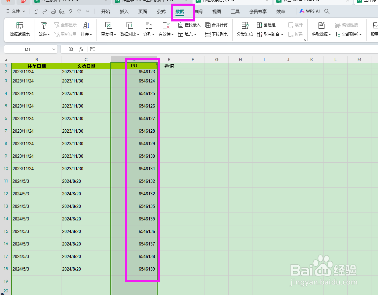The image size is (378, 295).
Task: Open the 取消组合 ungroup dropdown
Action: coord(270,34)
